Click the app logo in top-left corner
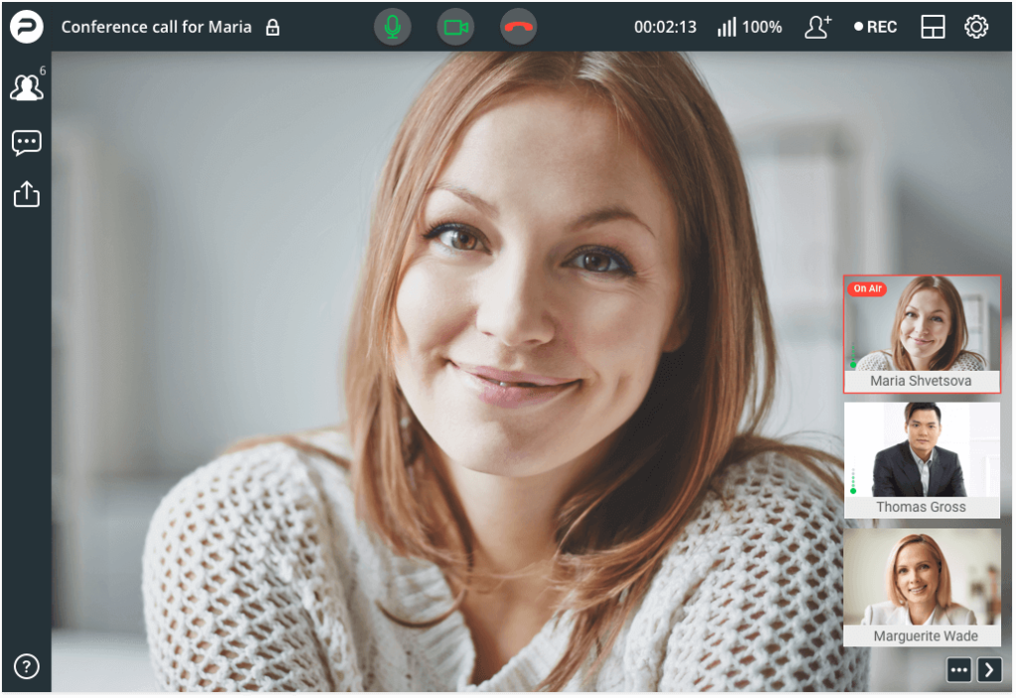The width and height of the screenshot is (1016, 698). click(26, 27)
